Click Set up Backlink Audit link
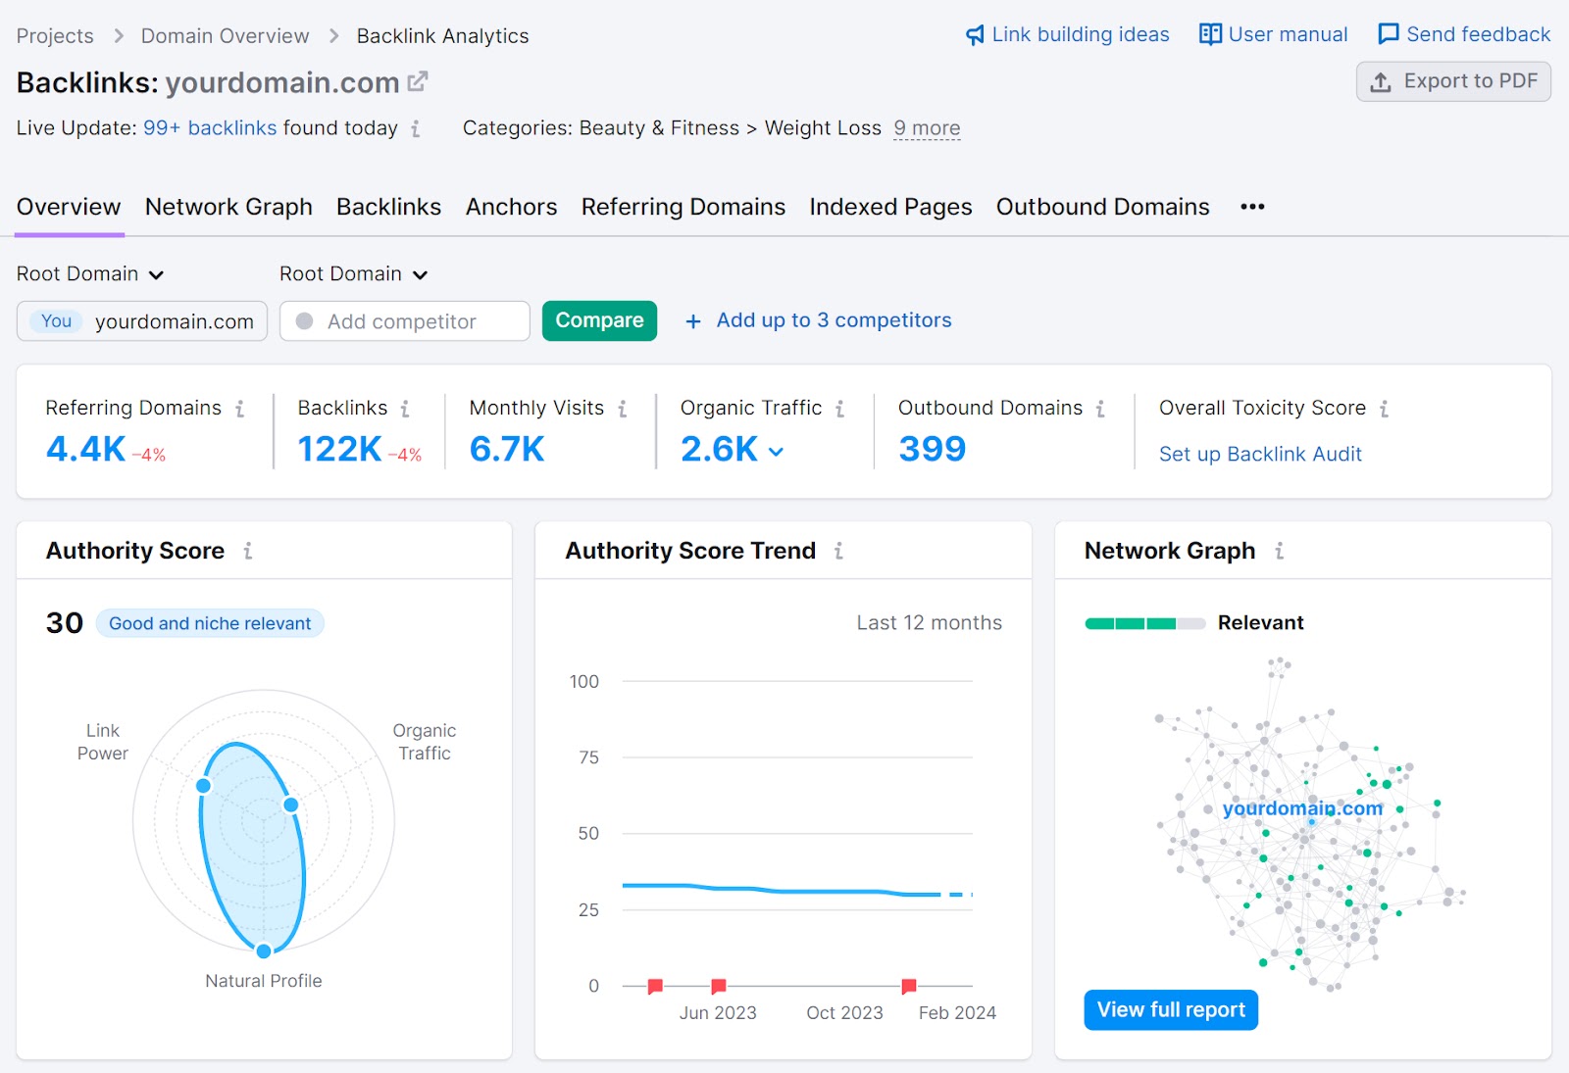Image resolution: width=1569 pixels, height=1073 pixels. tap(1260, 454)
